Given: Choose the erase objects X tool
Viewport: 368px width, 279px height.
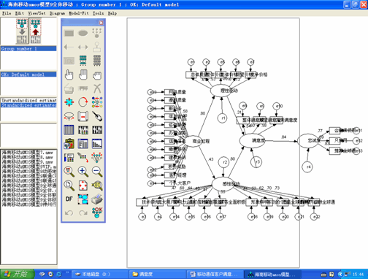Looking at the screenshot, I should (x=97, y=88).
